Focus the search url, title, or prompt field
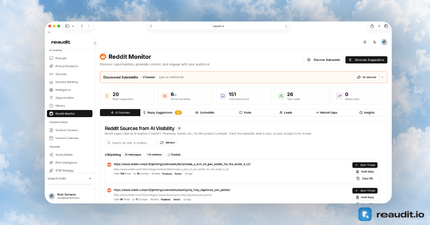Screen dimensions: 430x225 pyautogui.click(x=130, y=143)
